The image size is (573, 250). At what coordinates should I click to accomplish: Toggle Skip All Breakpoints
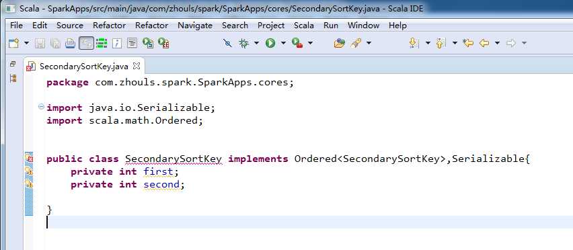[227, 44]
